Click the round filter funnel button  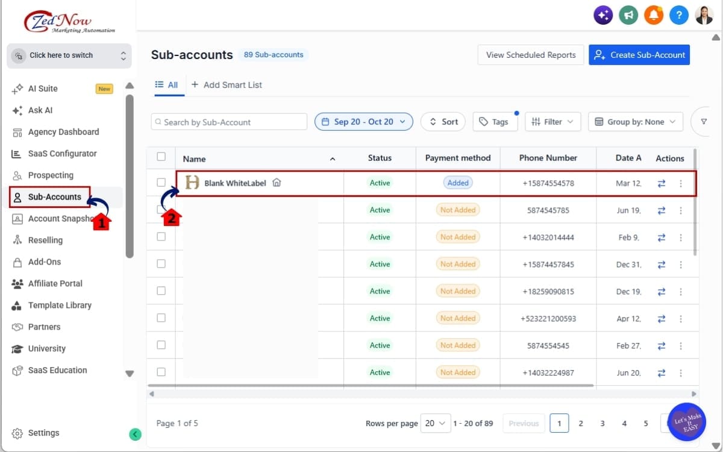tap(703, 122)
